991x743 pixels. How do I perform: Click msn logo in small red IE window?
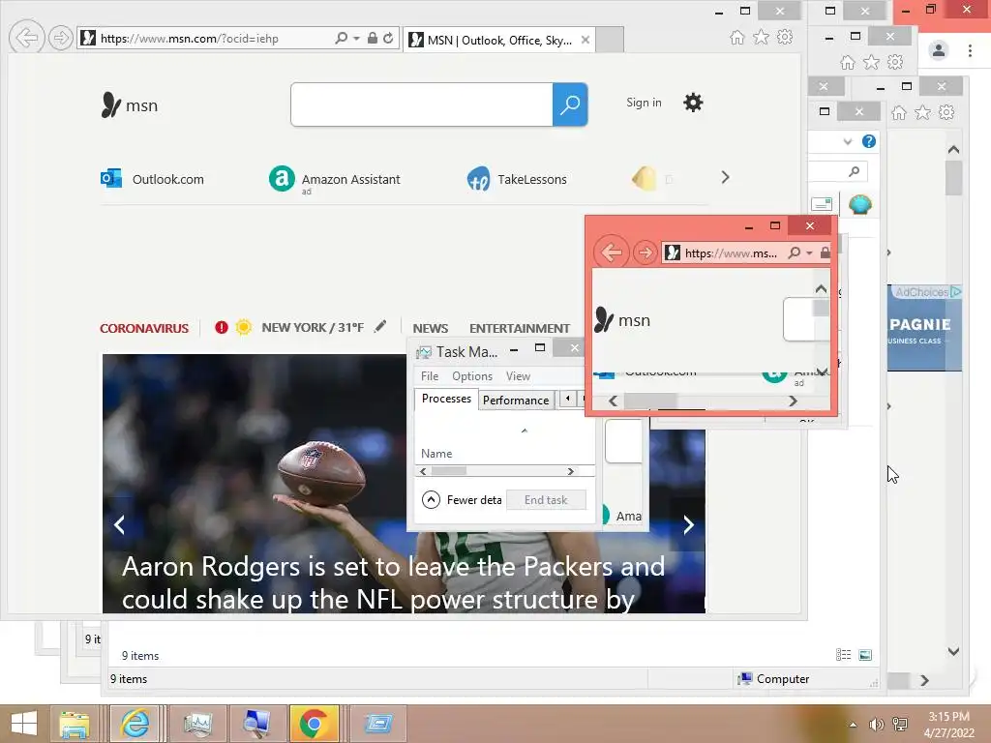coord(622,320)
